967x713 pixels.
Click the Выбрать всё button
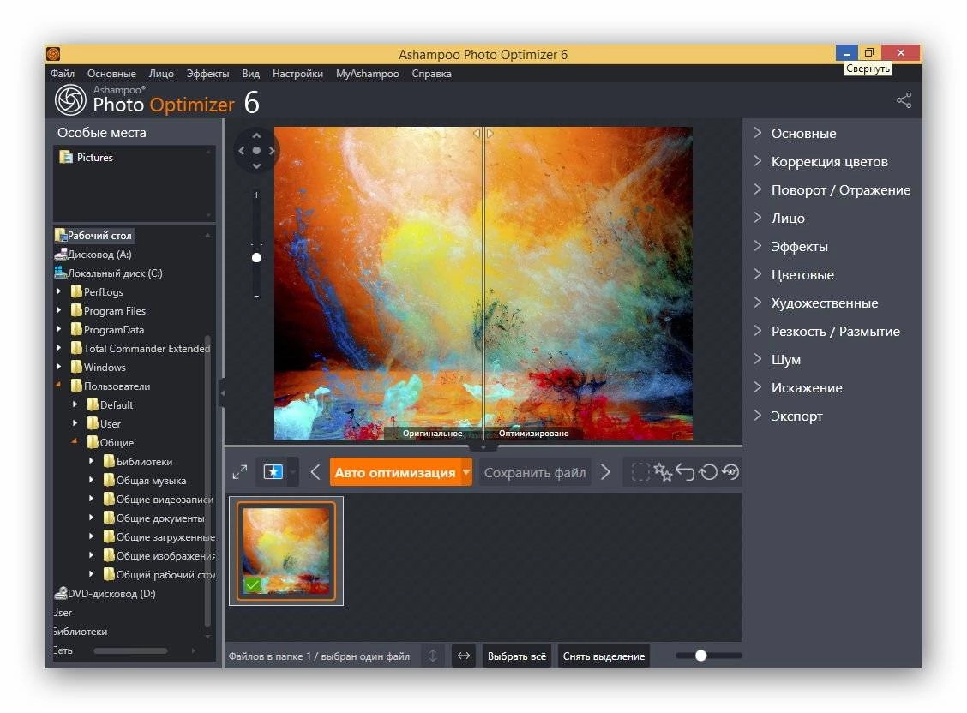coord(517,656)
